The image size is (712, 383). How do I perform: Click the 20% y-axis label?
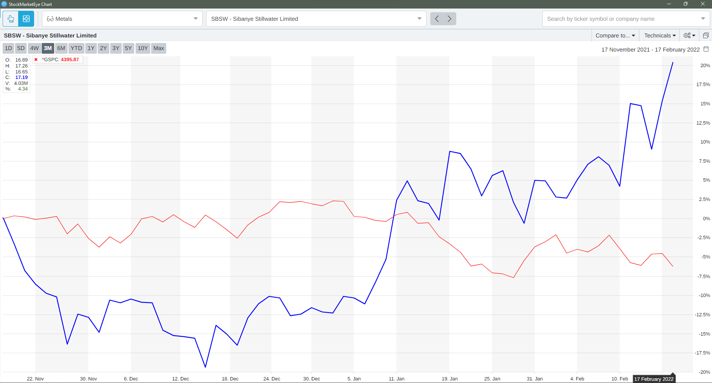pos(705,66)
